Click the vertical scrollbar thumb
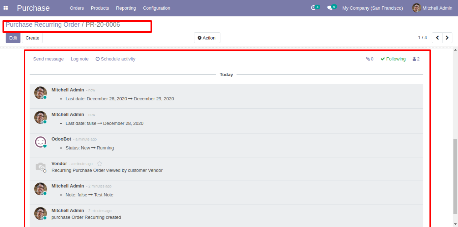Image resolution: width=458 pixels, height=227 pixels. (x=455, y=176)
